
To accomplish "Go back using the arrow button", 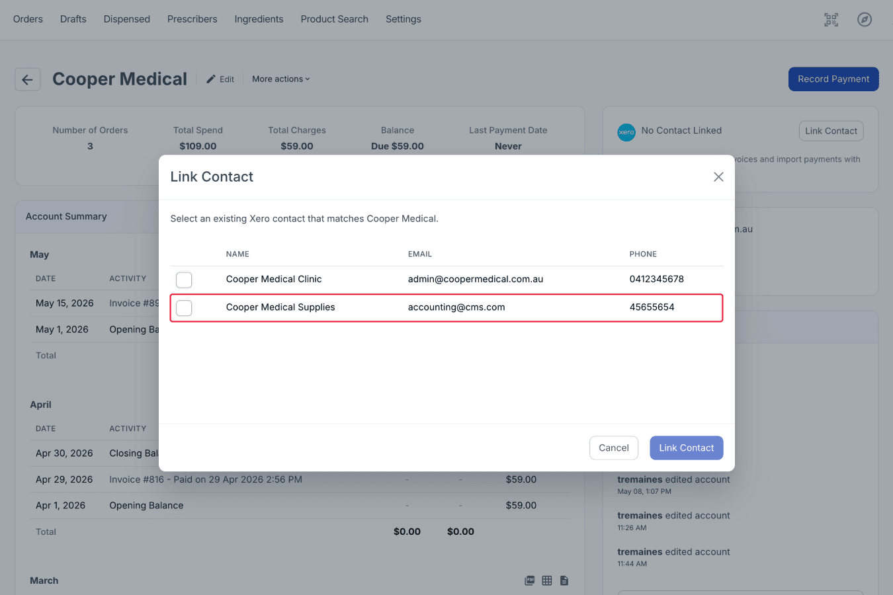I will (x=28, y=79).
